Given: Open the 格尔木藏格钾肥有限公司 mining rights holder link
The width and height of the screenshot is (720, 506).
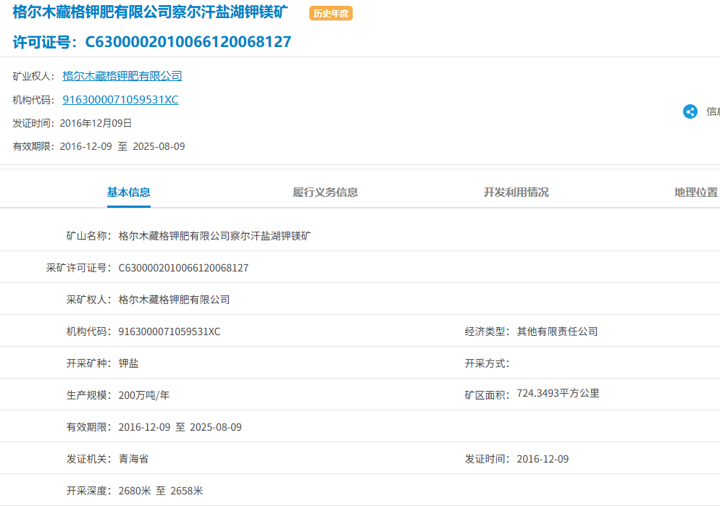Looking at the screenshot, I should coord(122,75).
